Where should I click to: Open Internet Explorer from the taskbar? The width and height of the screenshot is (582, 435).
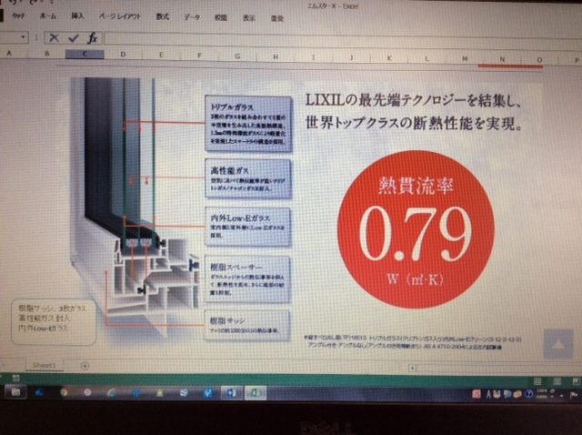tap(112, 392)
